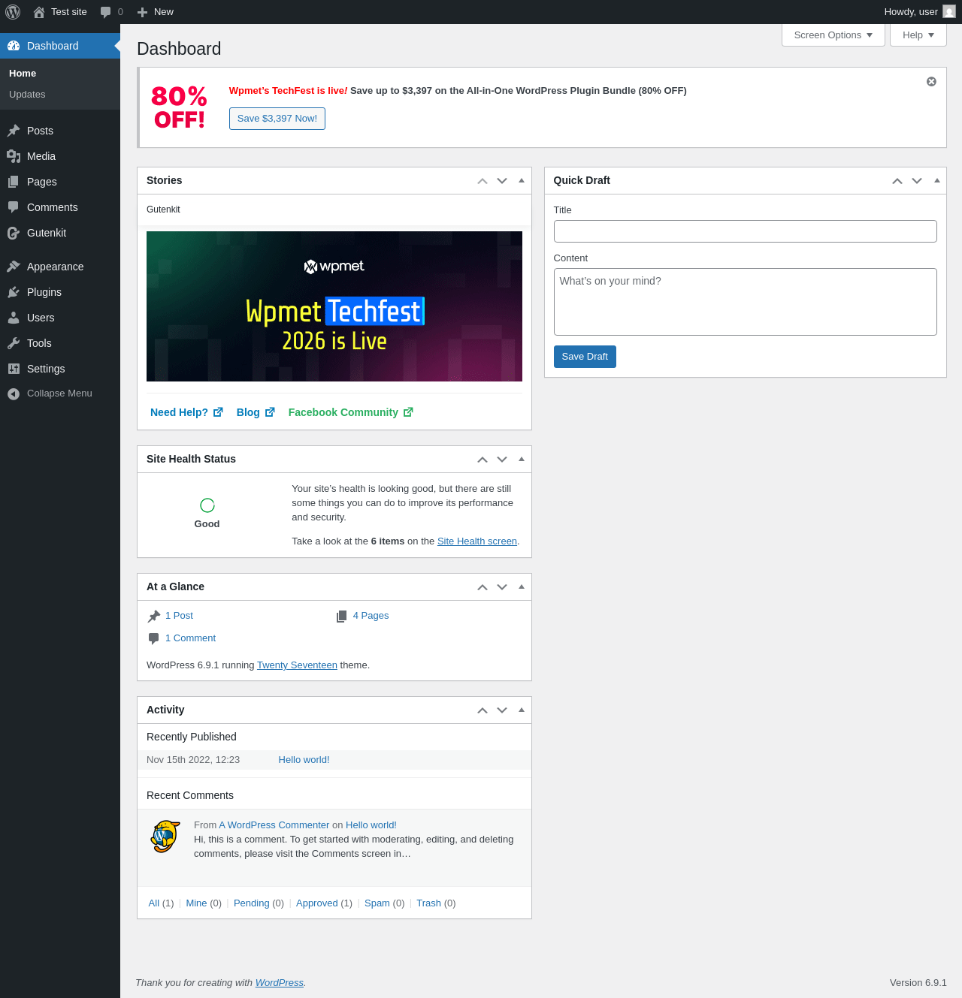This screenshot has height=998, width=962.
Task: Toggle the Quick Draft panel collapse triangle
Action: click(936, 181)
